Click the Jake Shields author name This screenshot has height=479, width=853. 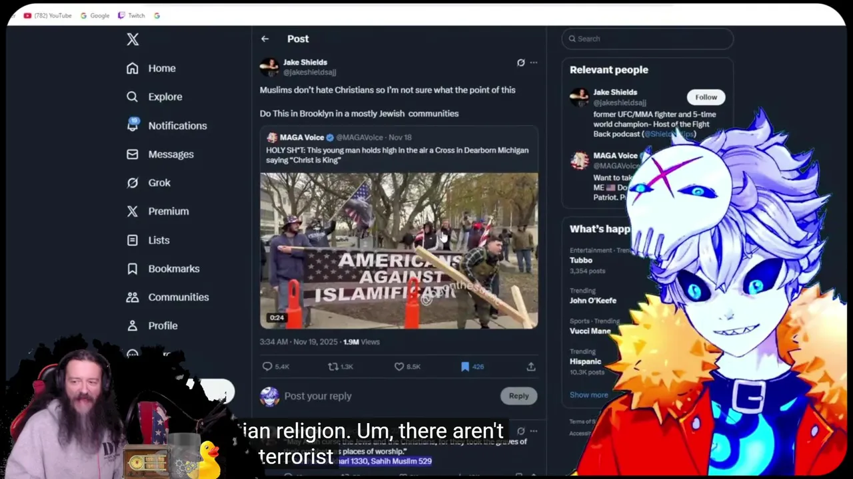(x=305, y=62)
